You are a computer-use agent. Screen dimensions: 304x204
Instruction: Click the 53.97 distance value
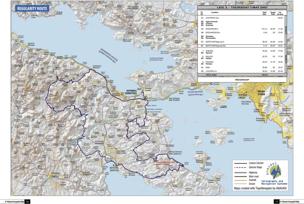[x=265, y=62]
